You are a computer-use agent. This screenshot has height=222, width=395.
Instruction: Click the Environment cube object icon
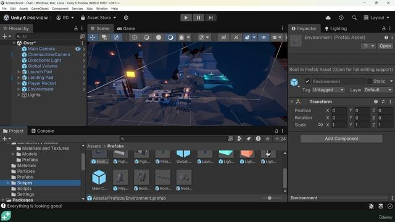pyautogui.click(x=294, y=82)
